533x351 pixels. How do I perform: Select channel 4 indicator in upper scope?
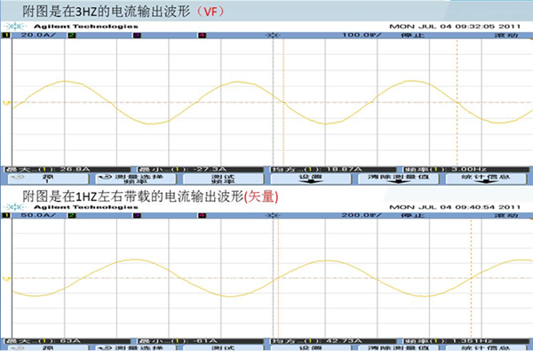point(203,35)
